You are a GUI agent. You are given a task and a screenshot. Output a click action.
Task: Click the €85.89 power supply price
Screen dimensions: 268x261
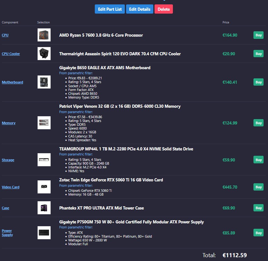point(229,233)
